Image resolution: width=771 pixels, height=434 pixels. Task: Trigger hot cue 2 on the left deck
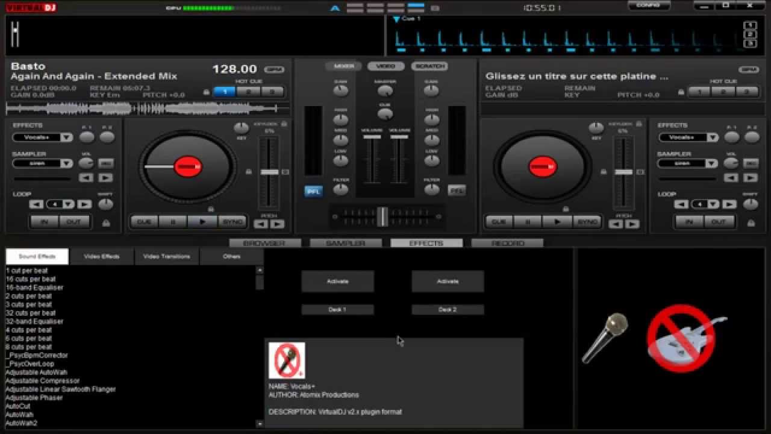coord(248,92)
